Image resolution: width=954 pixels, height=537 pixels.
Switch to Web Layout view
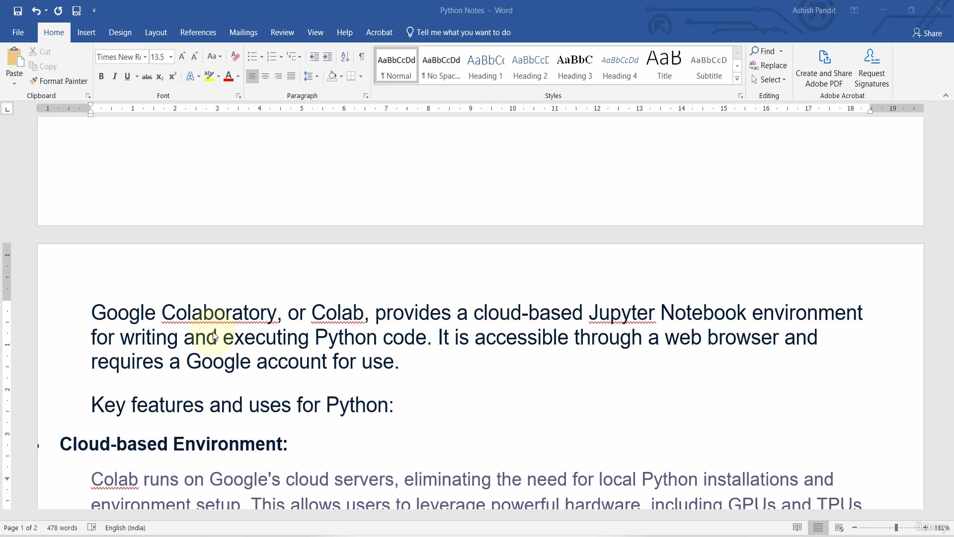[839, 528]
